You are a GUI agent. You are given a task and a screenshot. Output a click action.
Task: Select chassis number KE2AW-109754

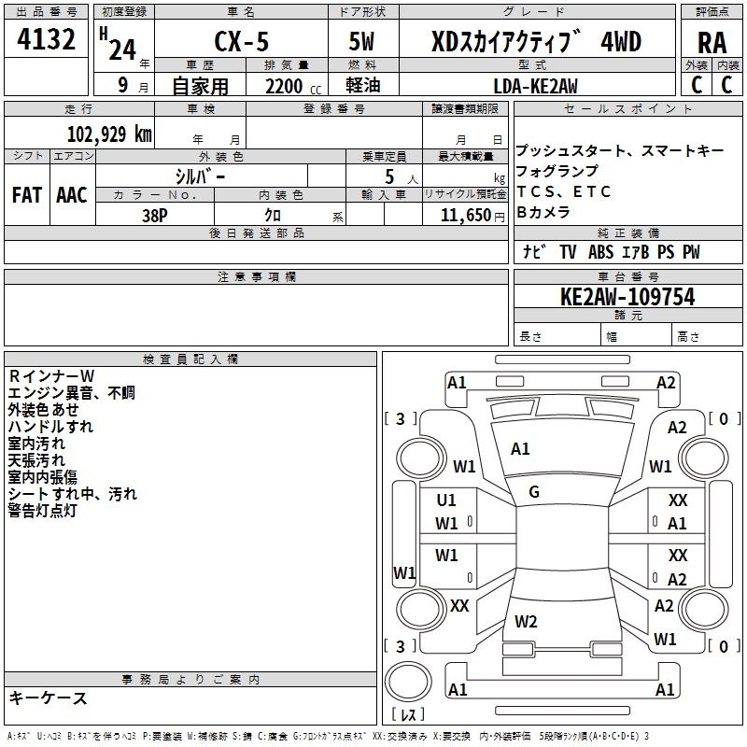pyautogui.click(x=627, y=297)
